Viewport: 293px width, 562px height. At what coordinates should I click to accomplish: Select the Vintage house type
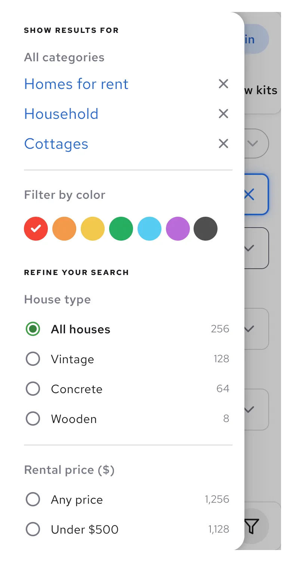tap(33, 359)
